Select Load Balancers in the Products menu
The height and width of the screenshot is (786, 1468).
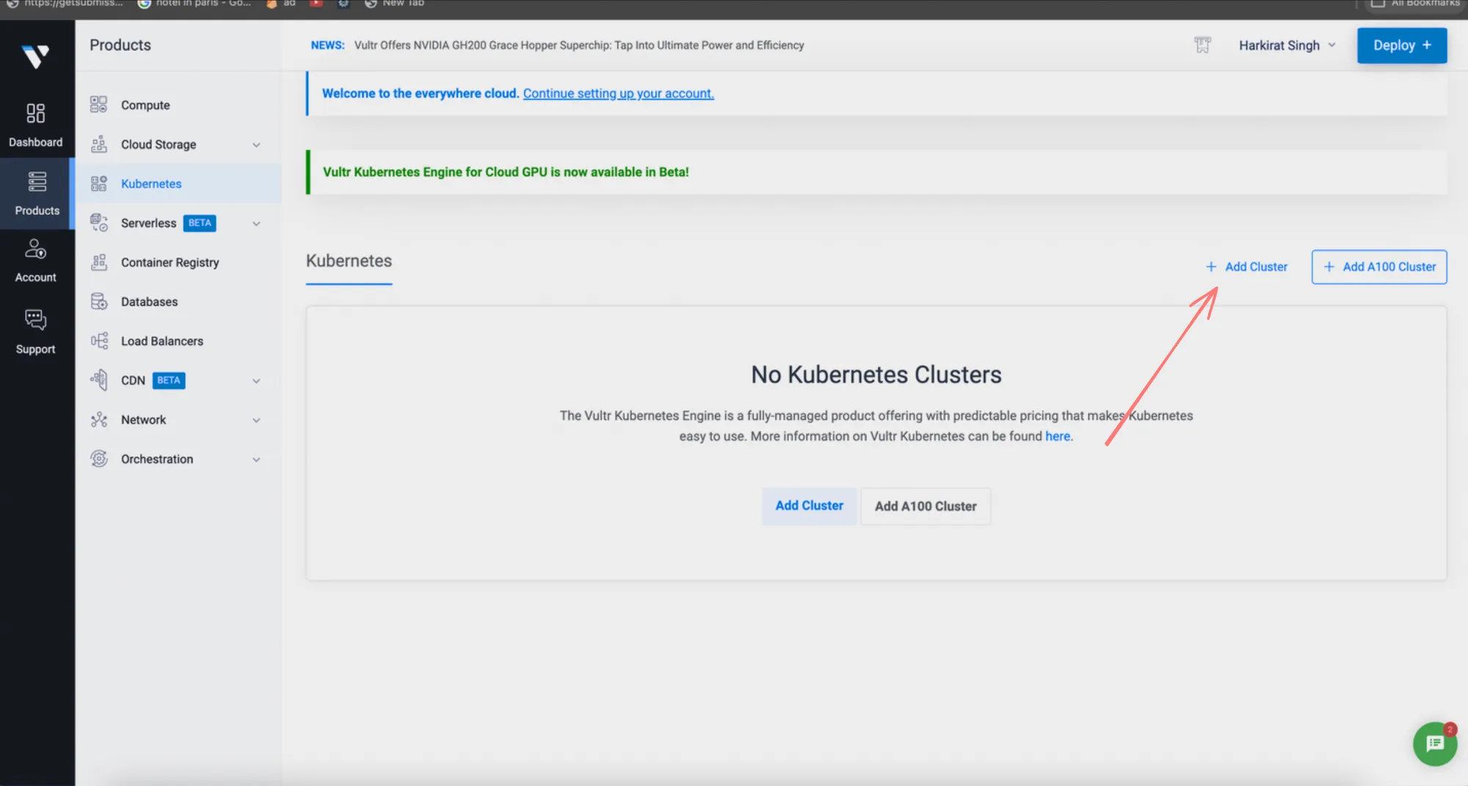(161, 341)
